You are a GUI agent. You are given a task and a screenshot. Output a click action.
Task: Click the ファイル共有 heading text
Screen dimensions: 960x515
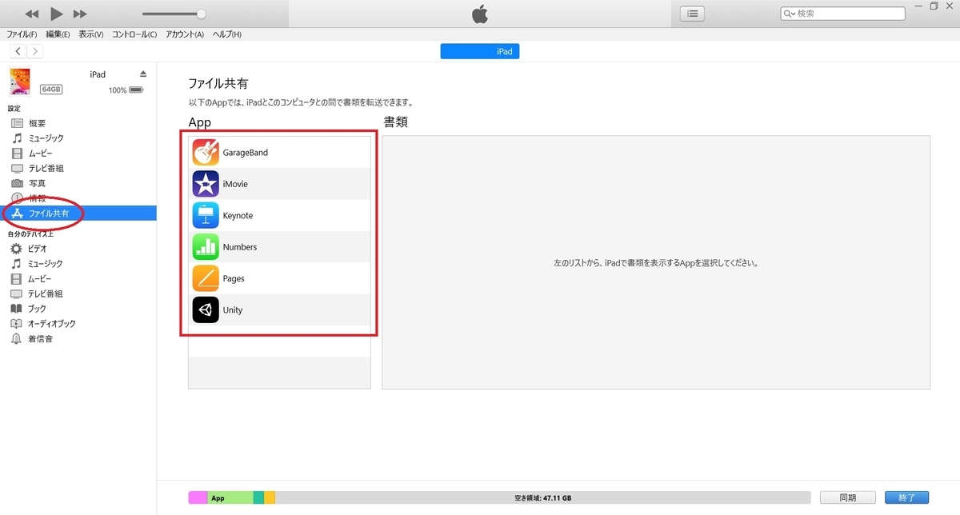point(219,83)
